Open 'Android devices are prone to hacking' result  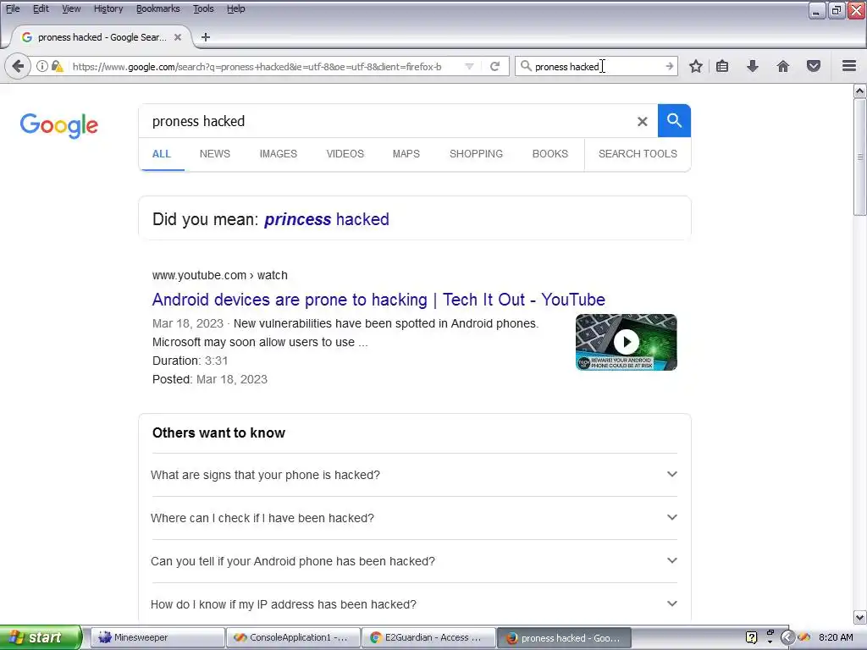coord(378,300)
